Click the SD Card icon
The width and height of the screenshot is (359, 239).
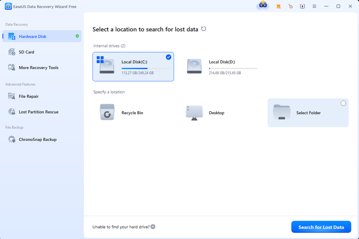pos(12,52)
